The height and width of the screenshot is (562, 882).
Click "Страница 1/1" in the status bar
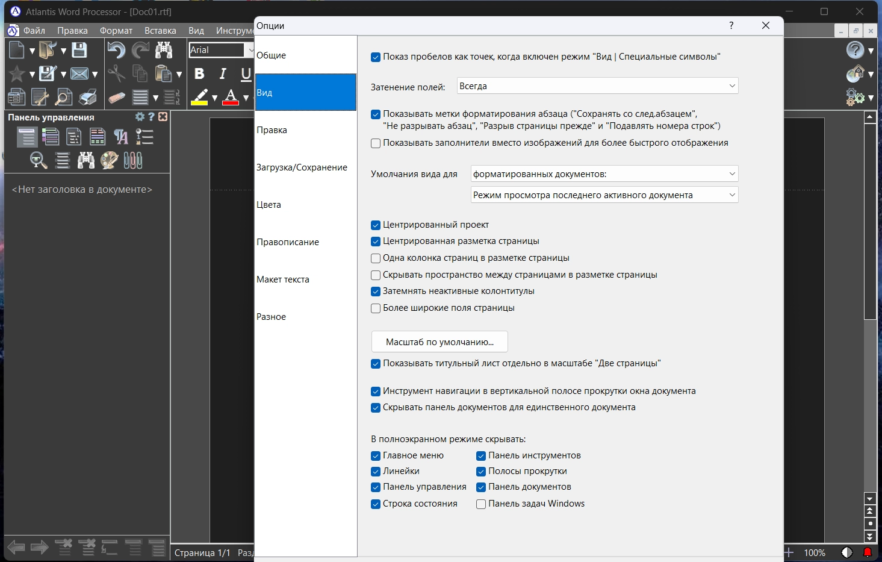(202, 553)
